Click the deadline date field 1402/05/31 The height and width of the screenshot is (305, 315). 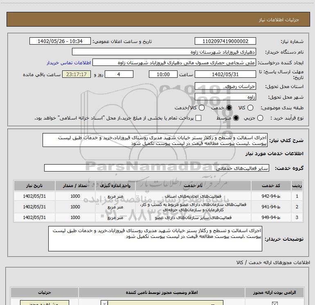225,74
